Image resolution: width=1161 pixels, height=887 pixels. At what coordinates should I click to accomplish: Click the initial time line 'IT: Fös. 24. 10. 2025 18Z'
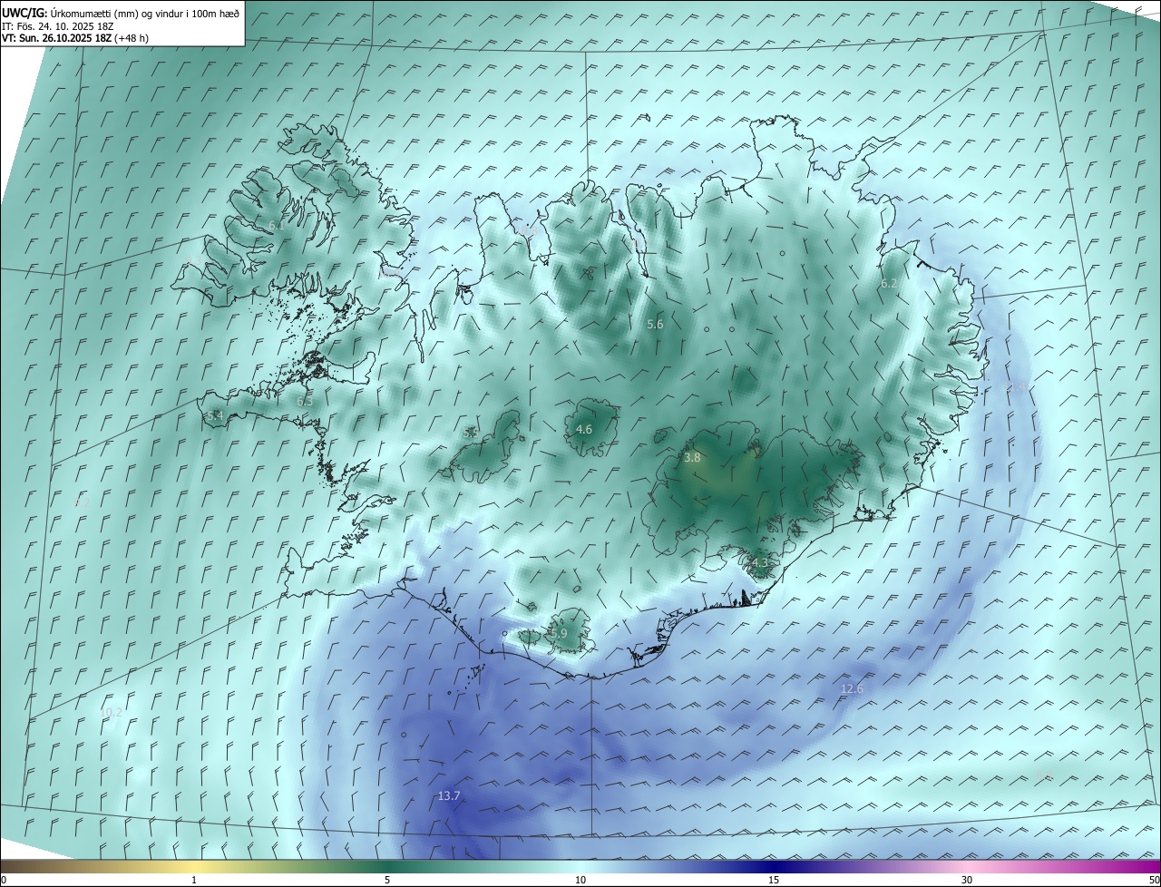click(x=57, y=25)
